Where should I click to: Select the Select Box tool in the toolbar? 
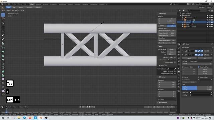click(3, 15)
